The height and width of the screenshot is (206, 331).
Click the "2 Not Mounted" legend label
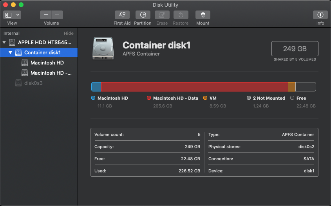point(269,98)
